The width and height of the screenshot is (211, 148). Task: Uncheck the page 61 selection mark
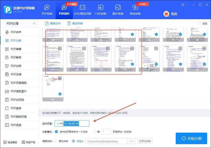point(156,64)
